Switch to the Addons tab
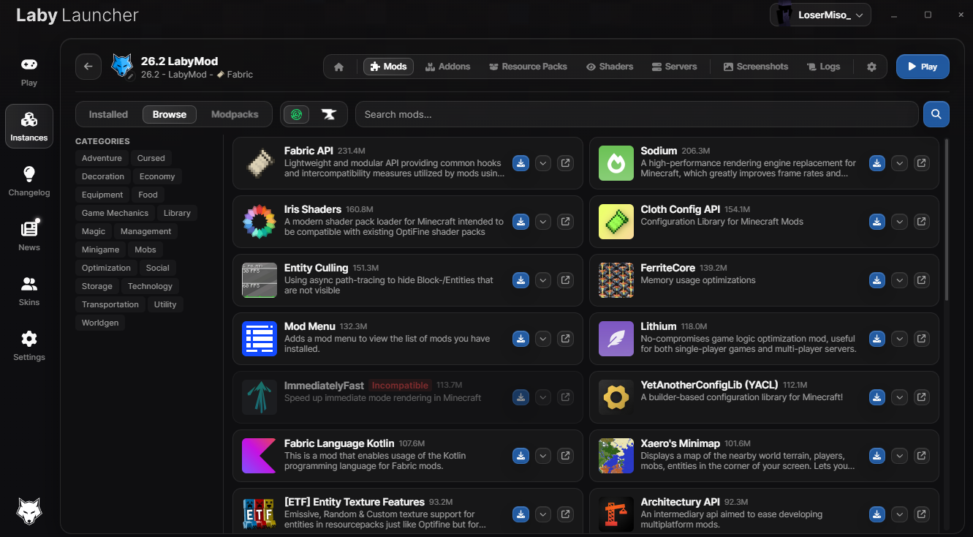Image resolution: width=973 pixels, height=537 pixels. [x=447, y=67]
